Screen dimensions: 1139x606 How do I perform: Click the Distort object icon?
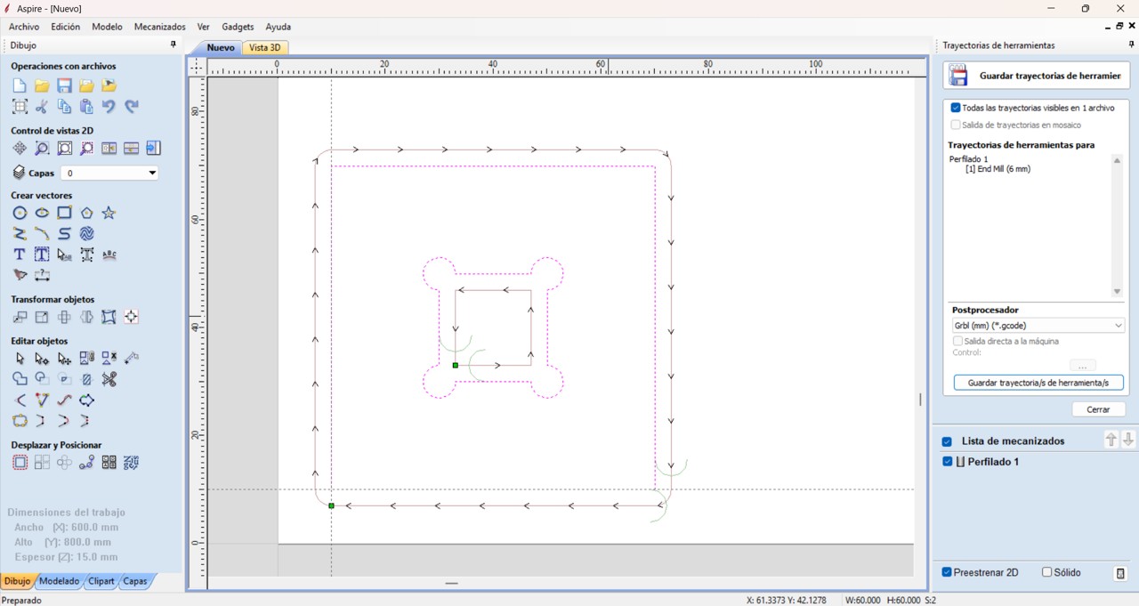point(109,317)
